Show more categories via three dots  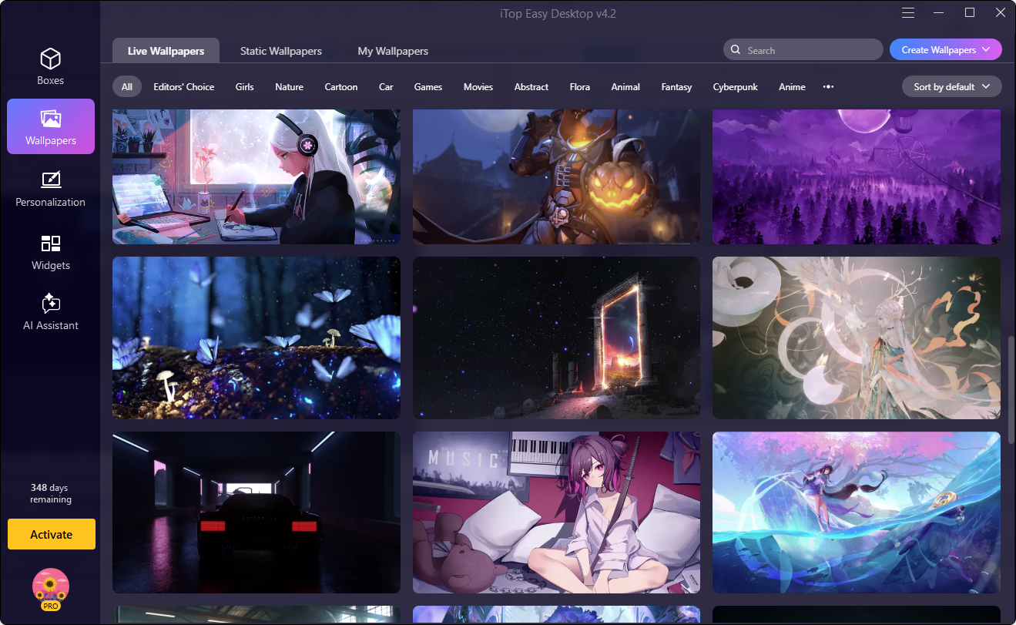829,87
